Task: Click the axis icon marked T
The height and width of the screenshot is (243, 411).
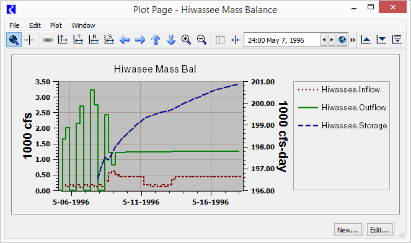Action: click(78, 40)
